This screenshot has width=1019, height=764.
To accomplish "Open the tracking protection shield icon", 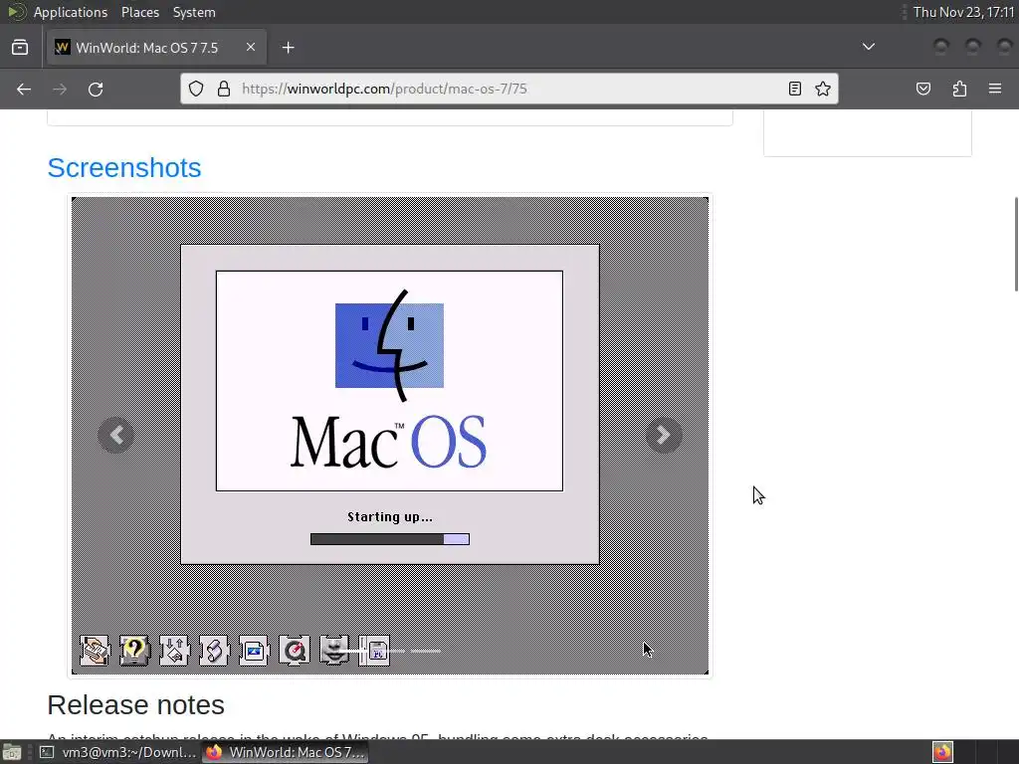I will (x=196, y=89).
